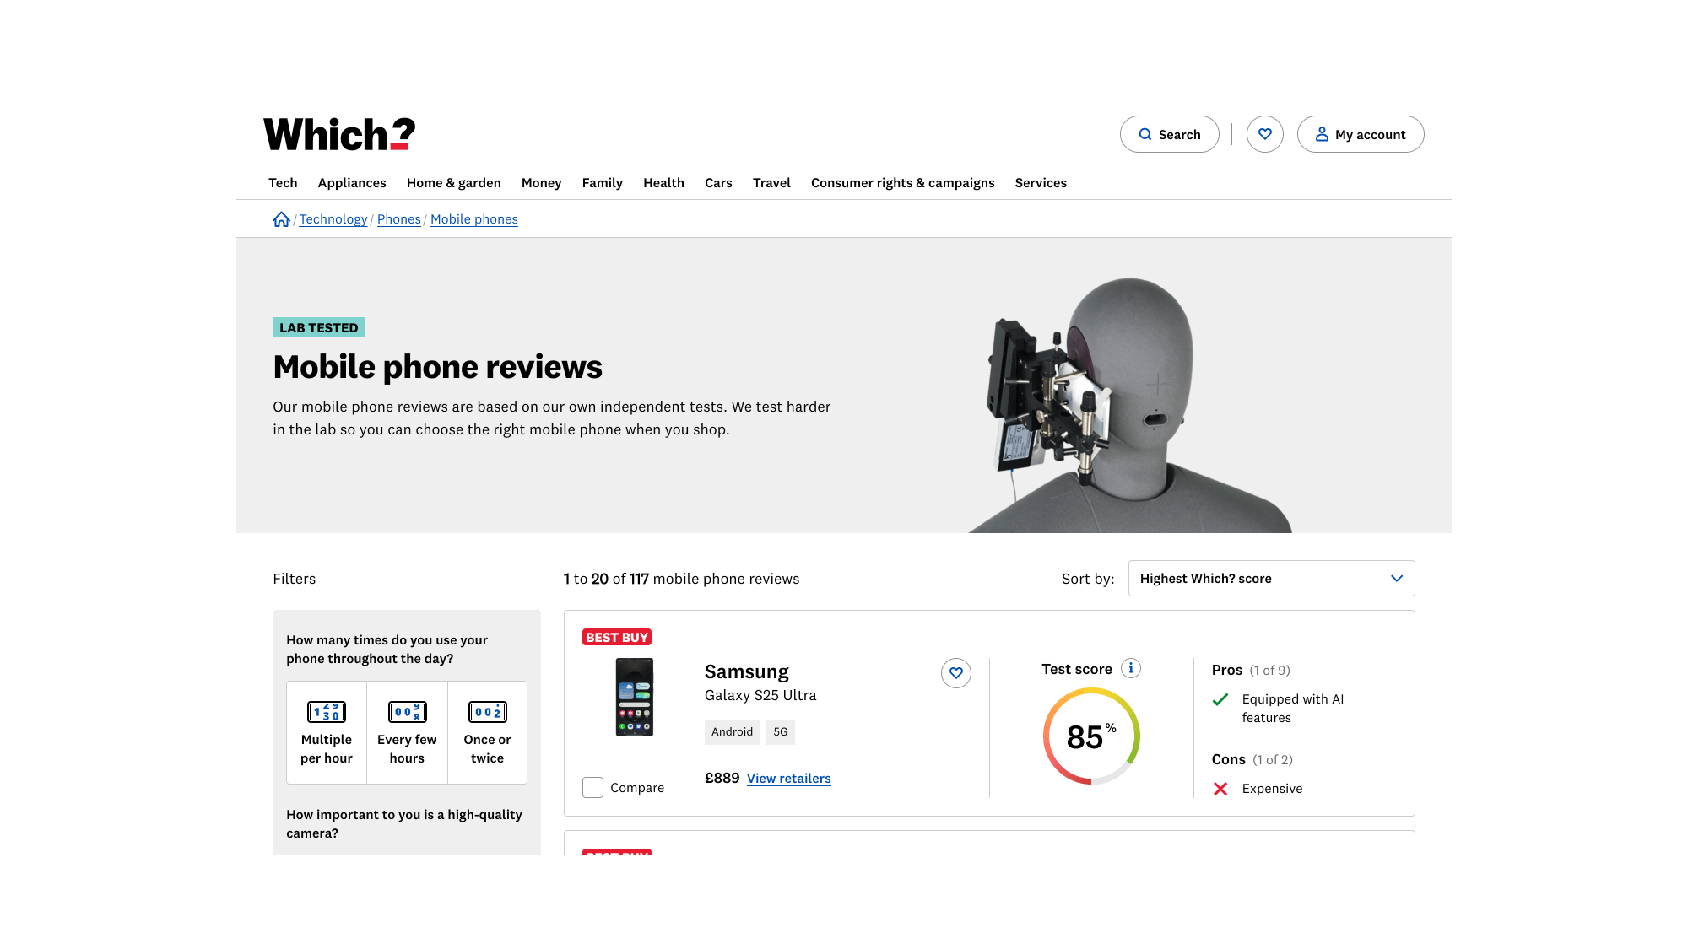Viewport: 1688px width, 949px height.
Task: Click the 85% test score gauge
Action: pos(1091,736)
